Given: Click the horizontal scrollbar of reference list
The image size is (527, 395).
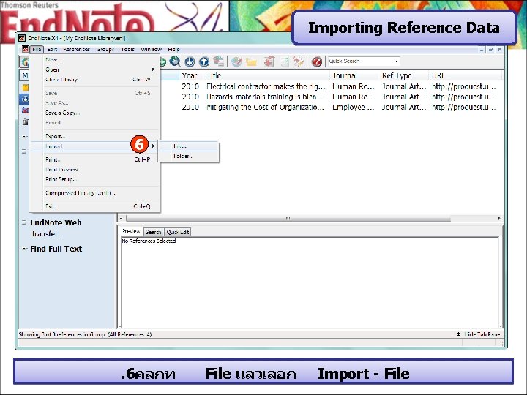Looking at the screenshot, I should click(x=288, y=218).
